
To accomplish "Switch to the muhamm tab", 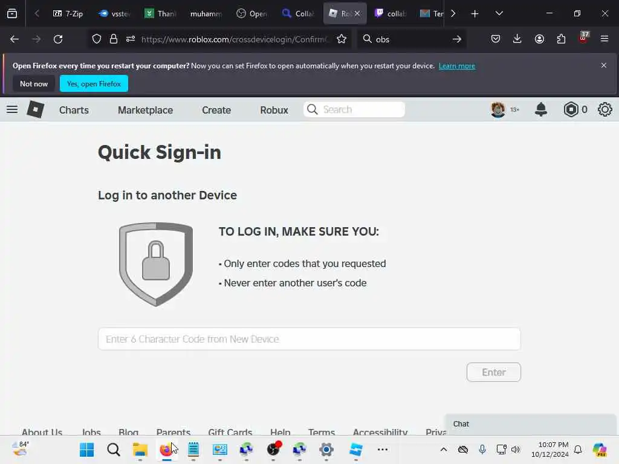I will [x=206, y=14].
